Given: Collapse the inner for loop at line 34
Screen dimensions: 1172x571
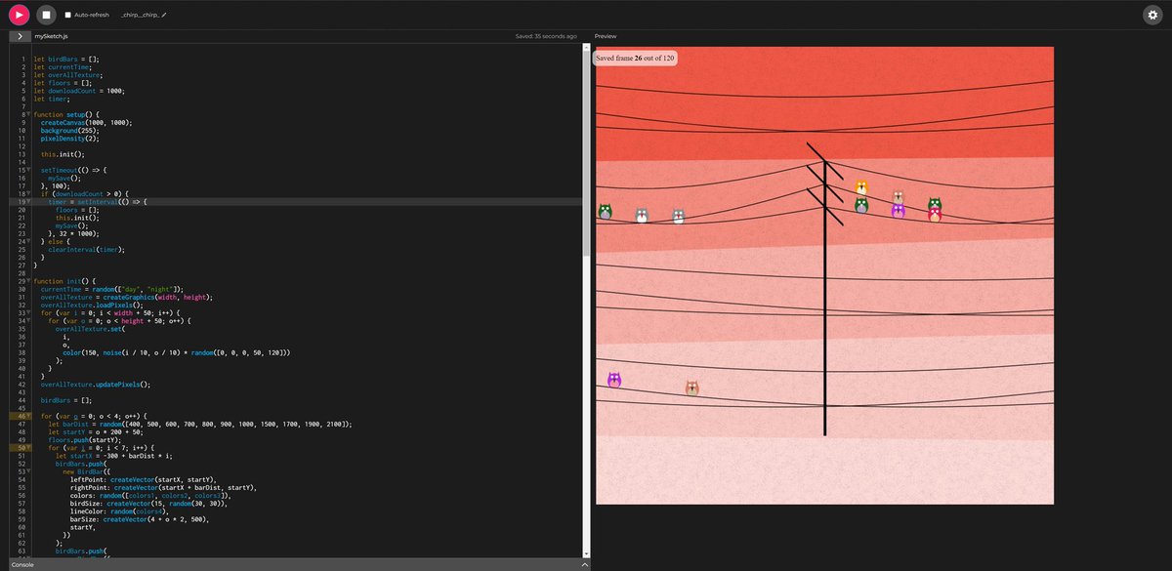Looking at the screenshot, I should [x=29, y=320].
